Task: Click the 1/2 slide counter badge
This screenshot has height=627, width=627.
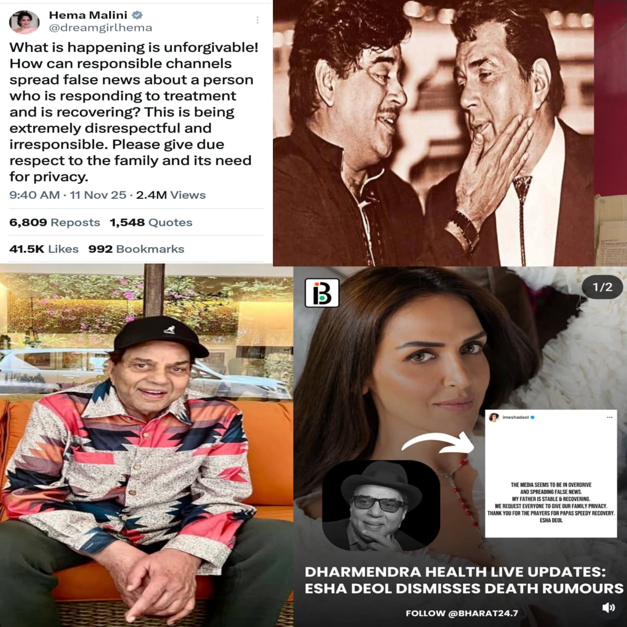Action: click(x=603, y=287)
